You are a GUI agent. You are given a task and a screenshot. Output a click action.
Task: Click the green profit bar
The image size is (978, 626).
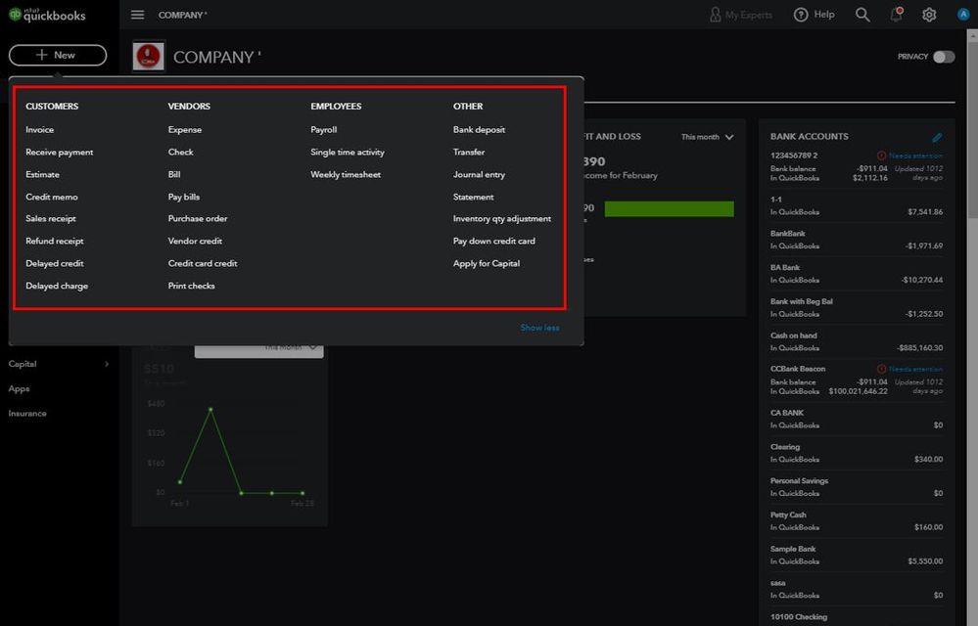point(669,209)
